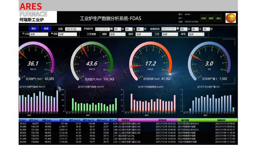
Task: Click the 维护提醒 column header
Action: tap(185, 120)
